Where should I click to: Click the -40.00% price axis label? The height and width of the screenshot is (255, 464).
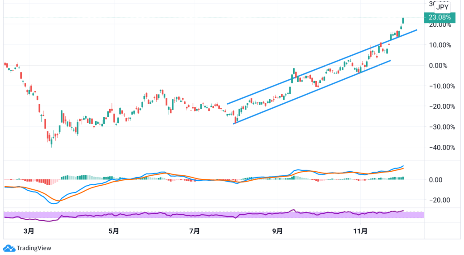(440, 148)
